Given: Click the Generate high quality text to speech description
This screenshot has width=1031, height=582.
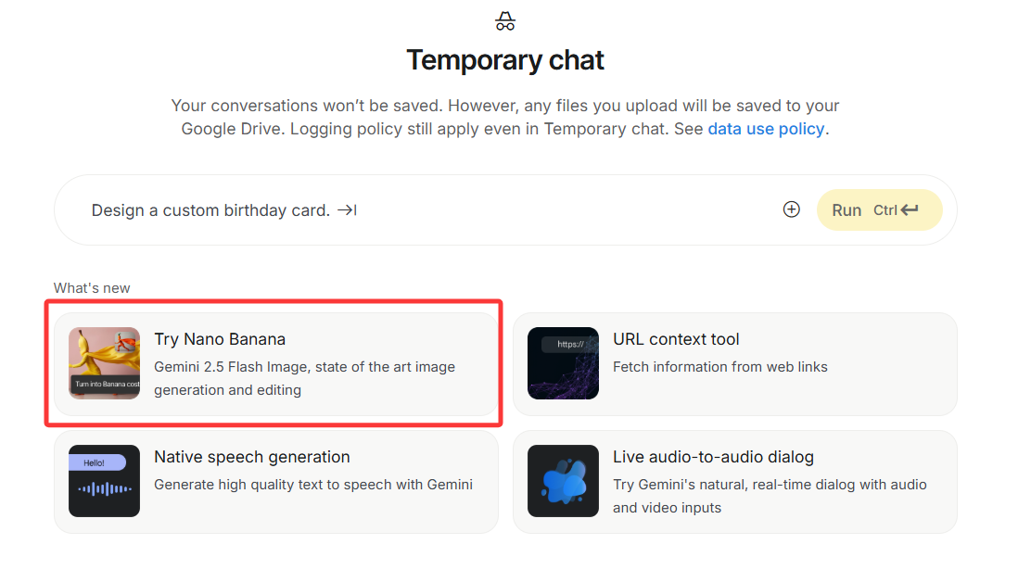Looking at the screenshot, I should coord(313,485).
